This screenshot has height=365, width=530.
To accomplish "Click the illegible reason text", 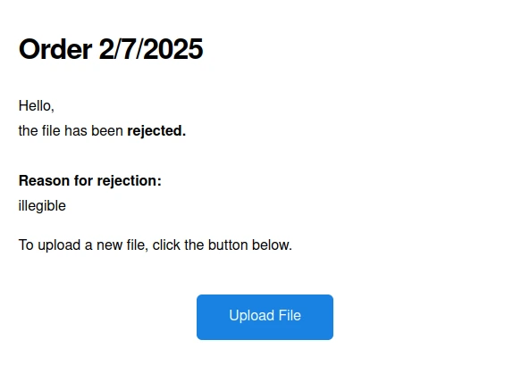I will [x=42, y=205].
